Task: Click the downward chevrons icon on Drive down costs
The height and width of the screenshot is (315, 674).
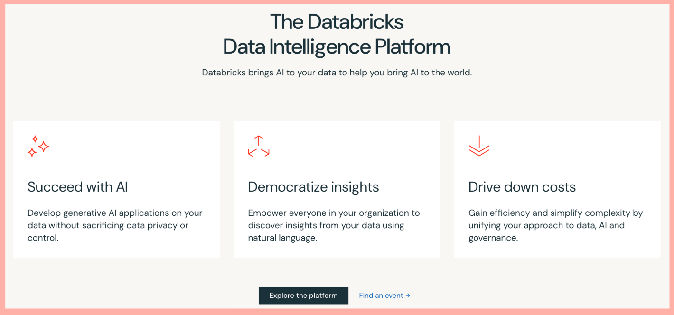Action: (x=479, y=146)
